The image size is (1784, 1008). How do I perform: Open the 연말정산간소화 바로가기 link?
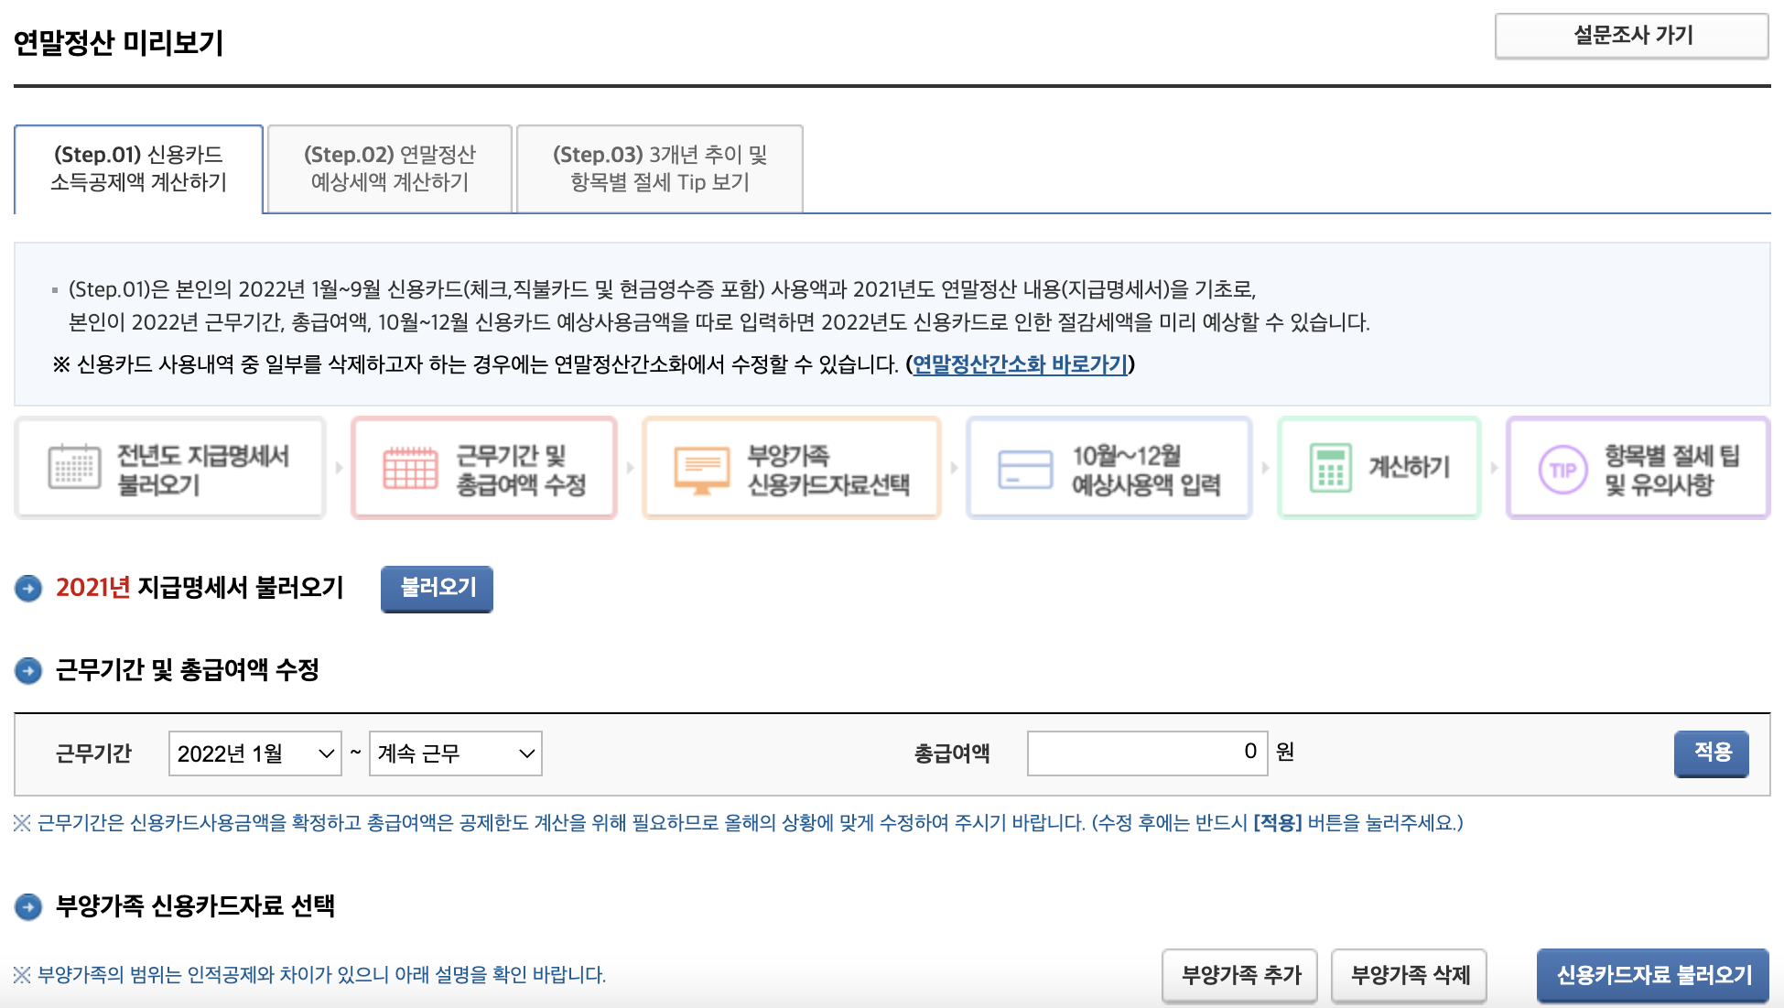click(x=1020, y=364)
